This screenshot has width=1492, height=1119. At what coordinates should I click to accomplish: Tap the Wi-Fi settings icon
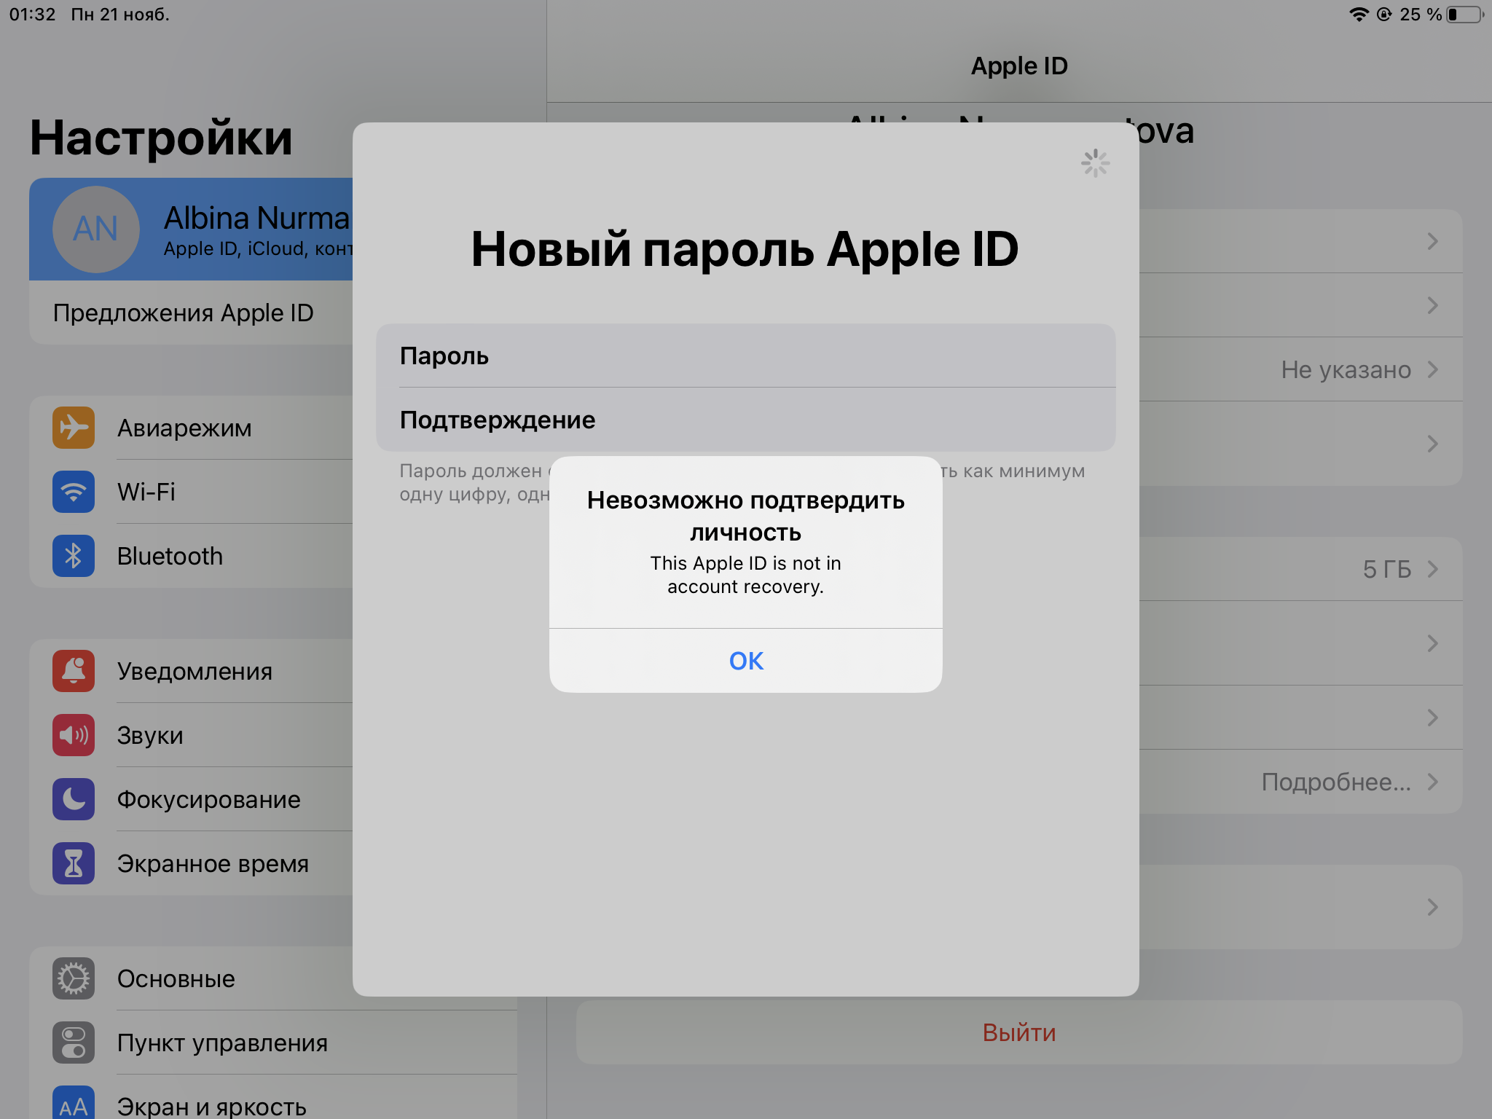coord(74,492)
